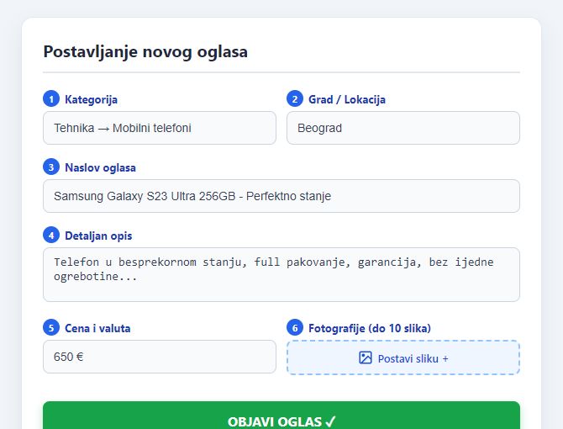Screen dimensions: 563x429
Task: Submit the form with OBJAVI OGLAS button
Action: tap(281, 416)
